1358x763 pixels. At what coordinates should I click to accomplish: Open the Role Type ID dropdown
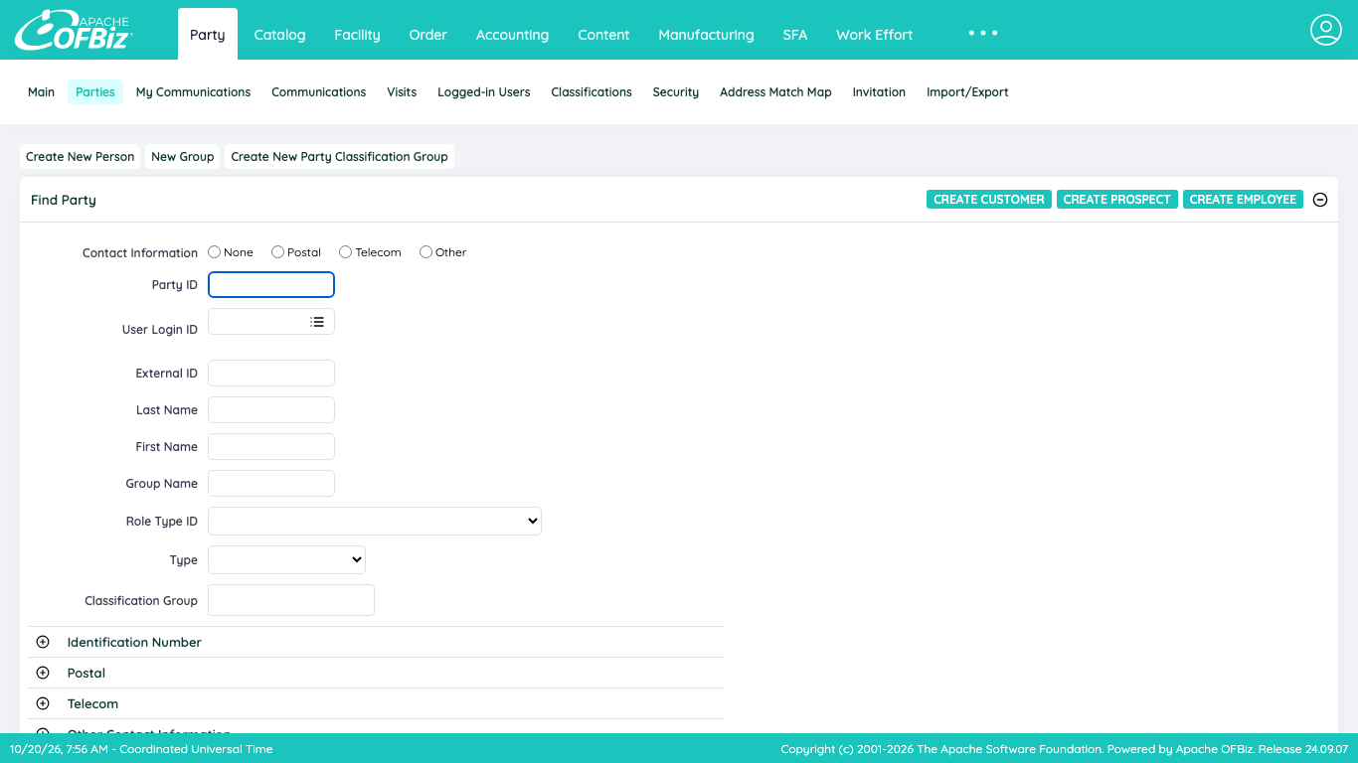[375, 521]
